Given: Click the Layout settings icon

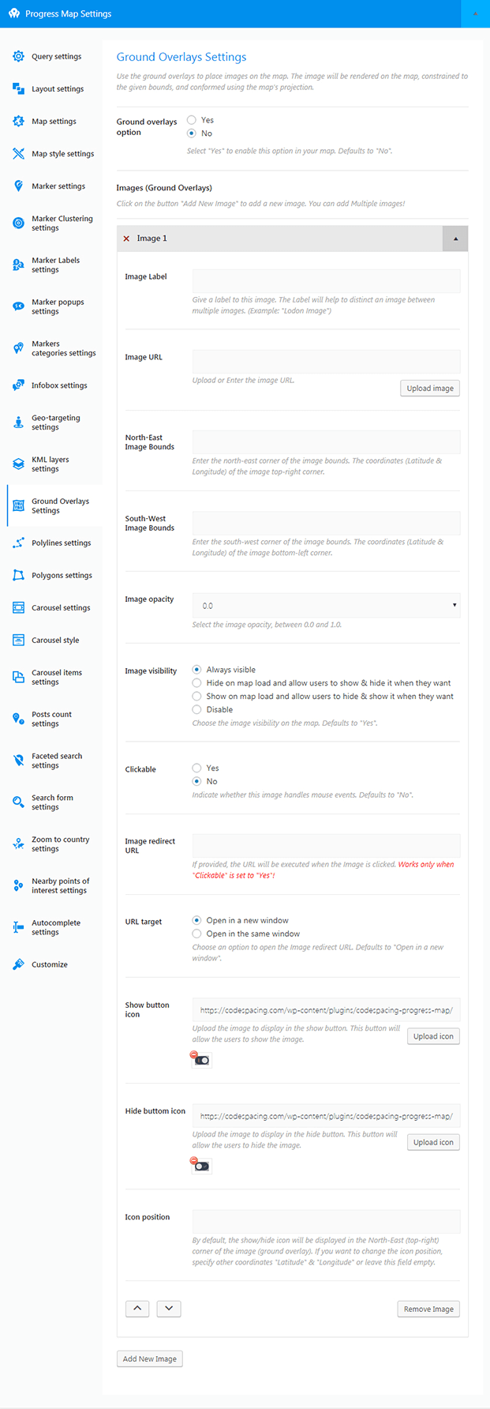Looking at the screenshot, I should tap(18, 88).
